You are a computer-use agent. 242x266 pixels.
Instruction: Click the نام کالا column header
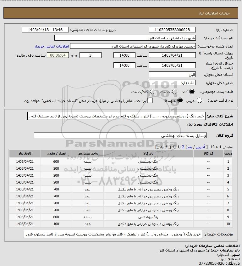pos(148,153)
